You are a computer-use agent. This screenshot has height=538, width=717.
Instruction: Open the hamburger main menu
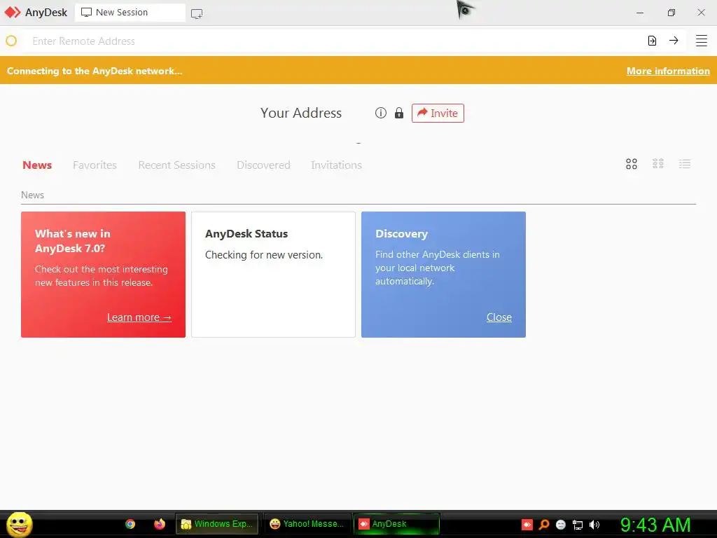pos(702,41)
